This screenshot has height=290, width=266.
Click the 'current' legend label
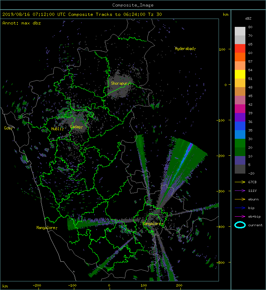255,225
